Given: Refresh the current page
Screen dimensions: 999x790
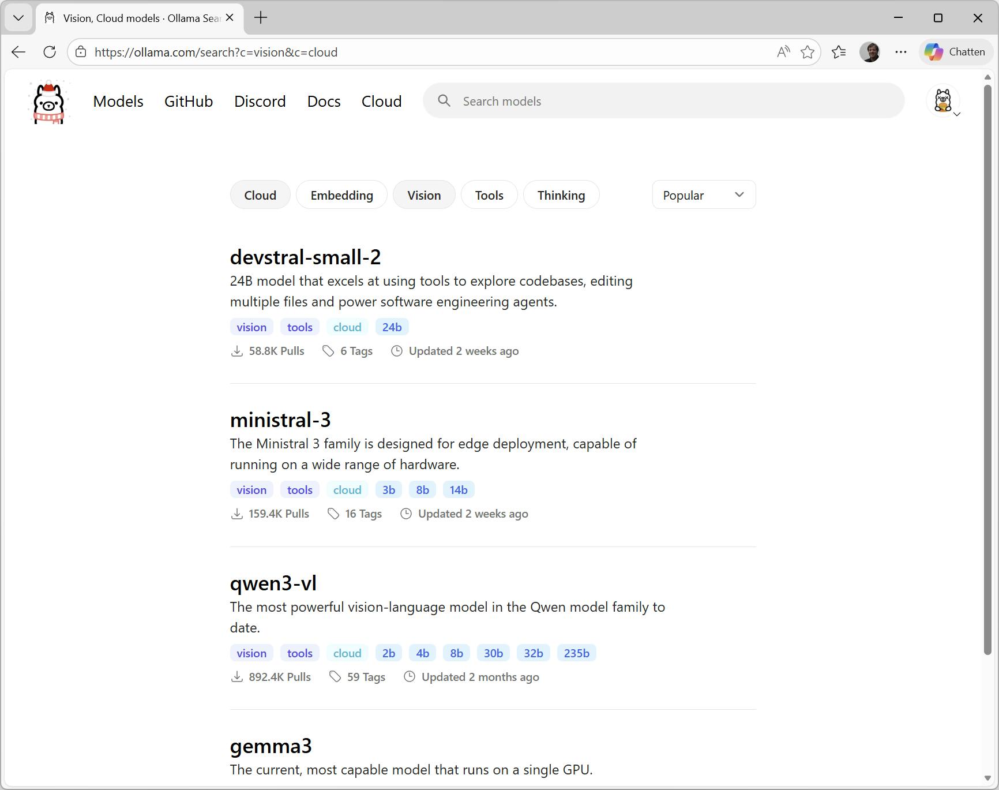Looking at the screenshot, I should [50, 52].
